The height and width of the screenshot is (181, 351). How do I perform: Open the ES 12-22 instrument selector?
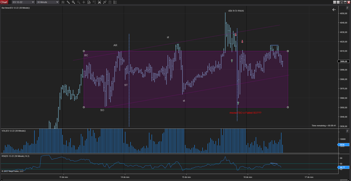pyautogui.click(x=23, y=2)
